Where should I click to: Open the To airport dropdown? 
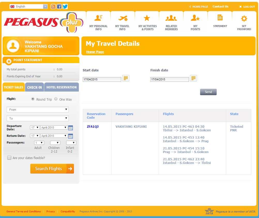38,118
